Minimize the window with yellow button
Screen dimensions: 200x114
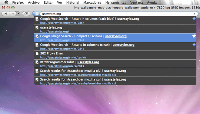8,8
